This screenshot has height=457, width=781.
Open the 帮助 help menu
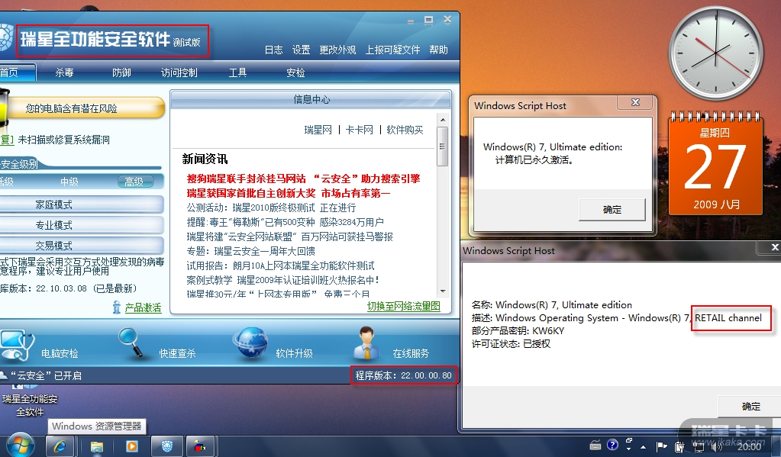point(438,50)
